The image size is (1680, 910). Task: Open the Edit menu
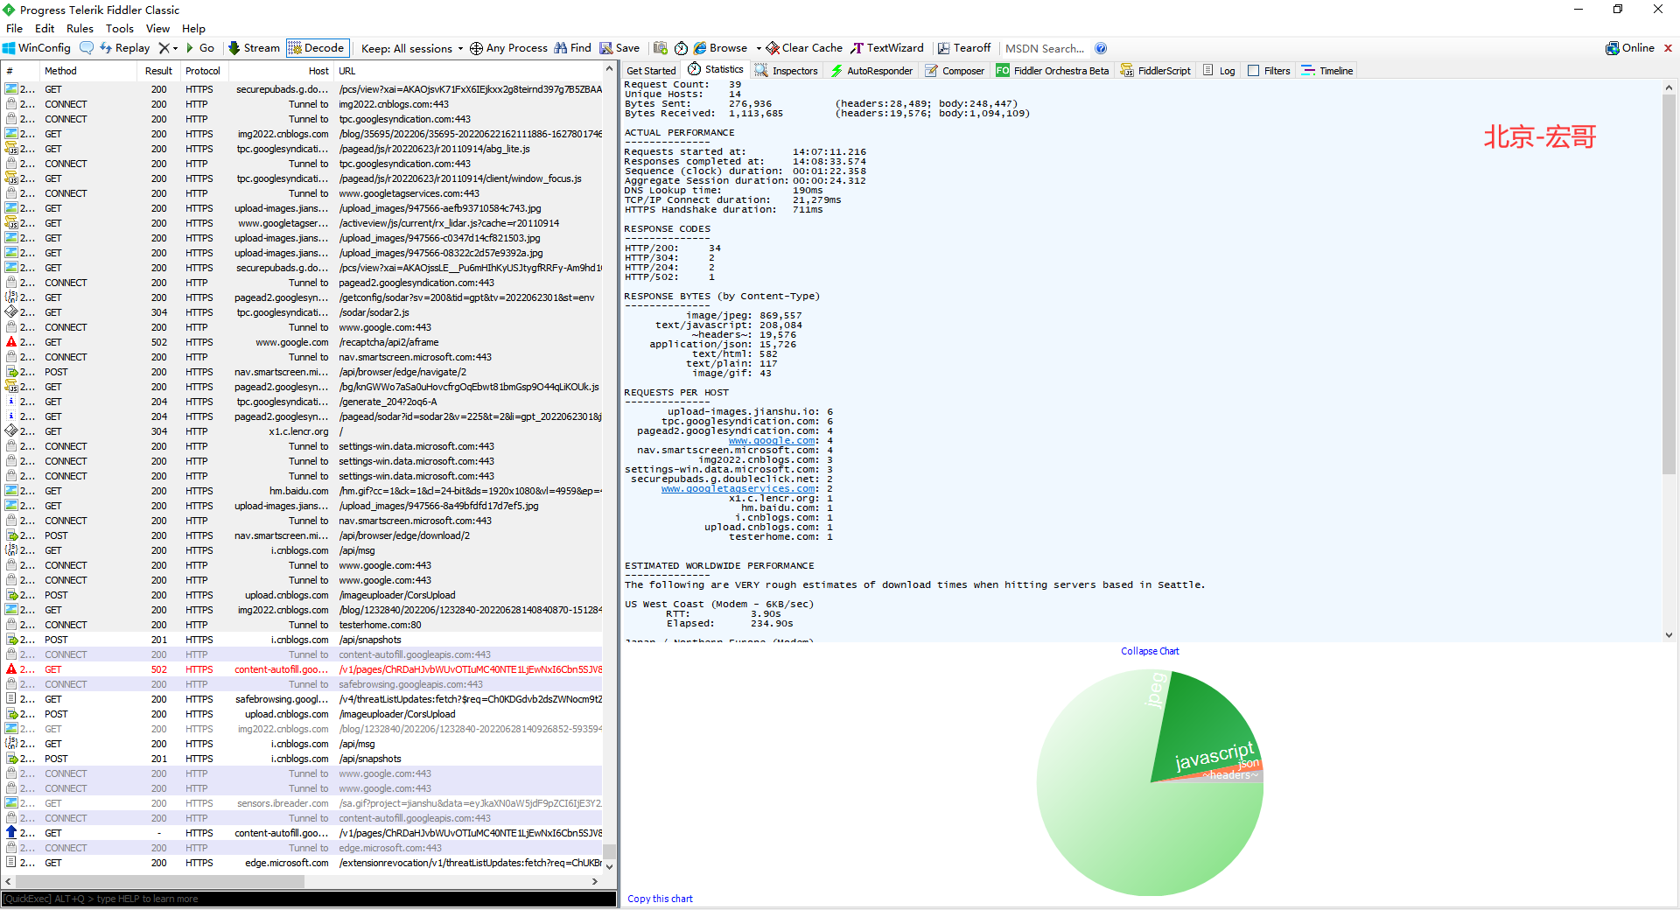pyautogui.click(x=45, y=28)
